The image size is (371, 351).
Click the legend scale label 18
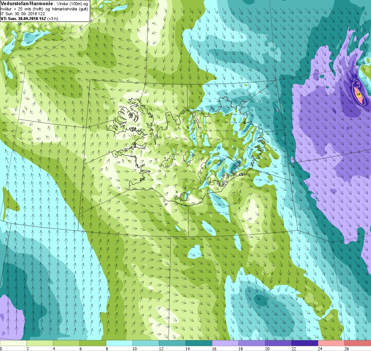[x=241, y=349]
